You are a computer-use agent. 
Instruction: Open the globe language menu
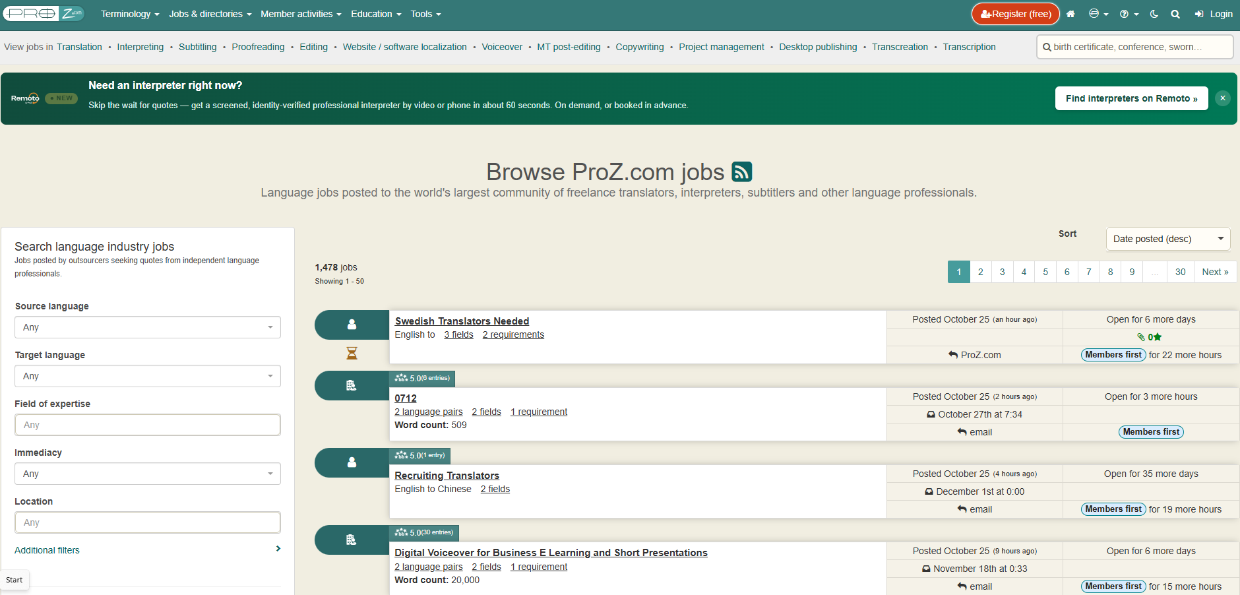tap(1098, 14)
